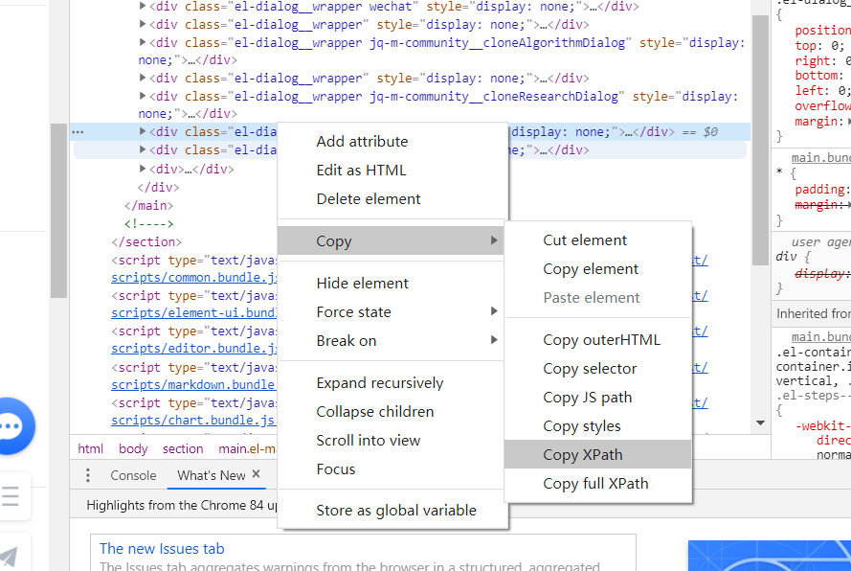Click the DOM tree vertical scrollbar thumb
The image size is (851, 571).
click(760, 140)
